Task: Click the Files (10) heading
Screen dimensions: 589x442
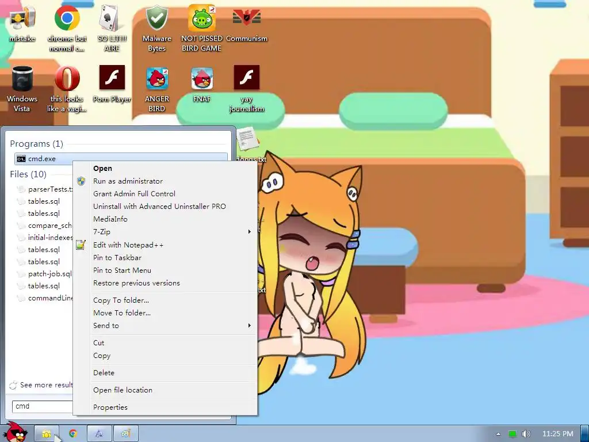Action: pos(28,174)
